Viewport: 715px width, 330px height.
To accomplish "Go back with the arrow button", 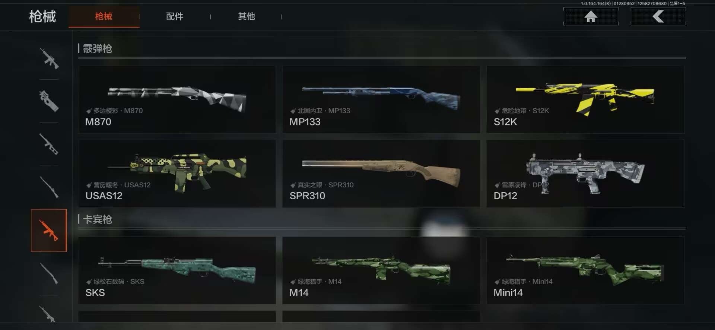I will pos(658,16).
